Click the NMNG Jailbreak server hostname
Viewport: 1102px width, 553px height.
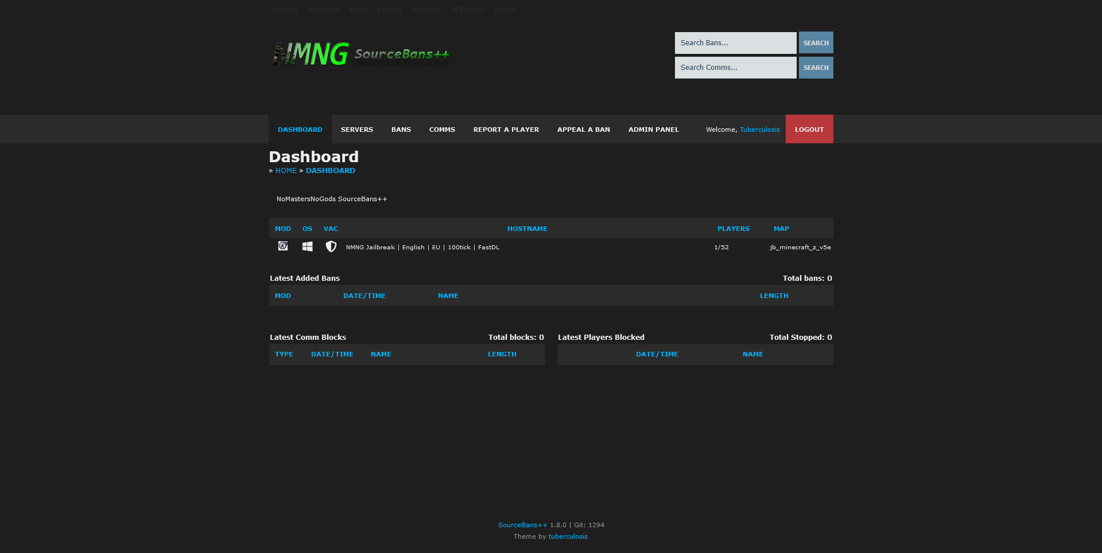422,248
